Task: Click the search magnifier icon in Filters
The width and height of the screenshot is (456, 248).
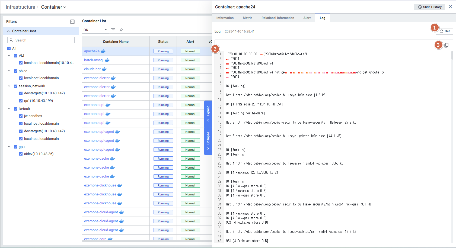Action: tap(11, 40)
